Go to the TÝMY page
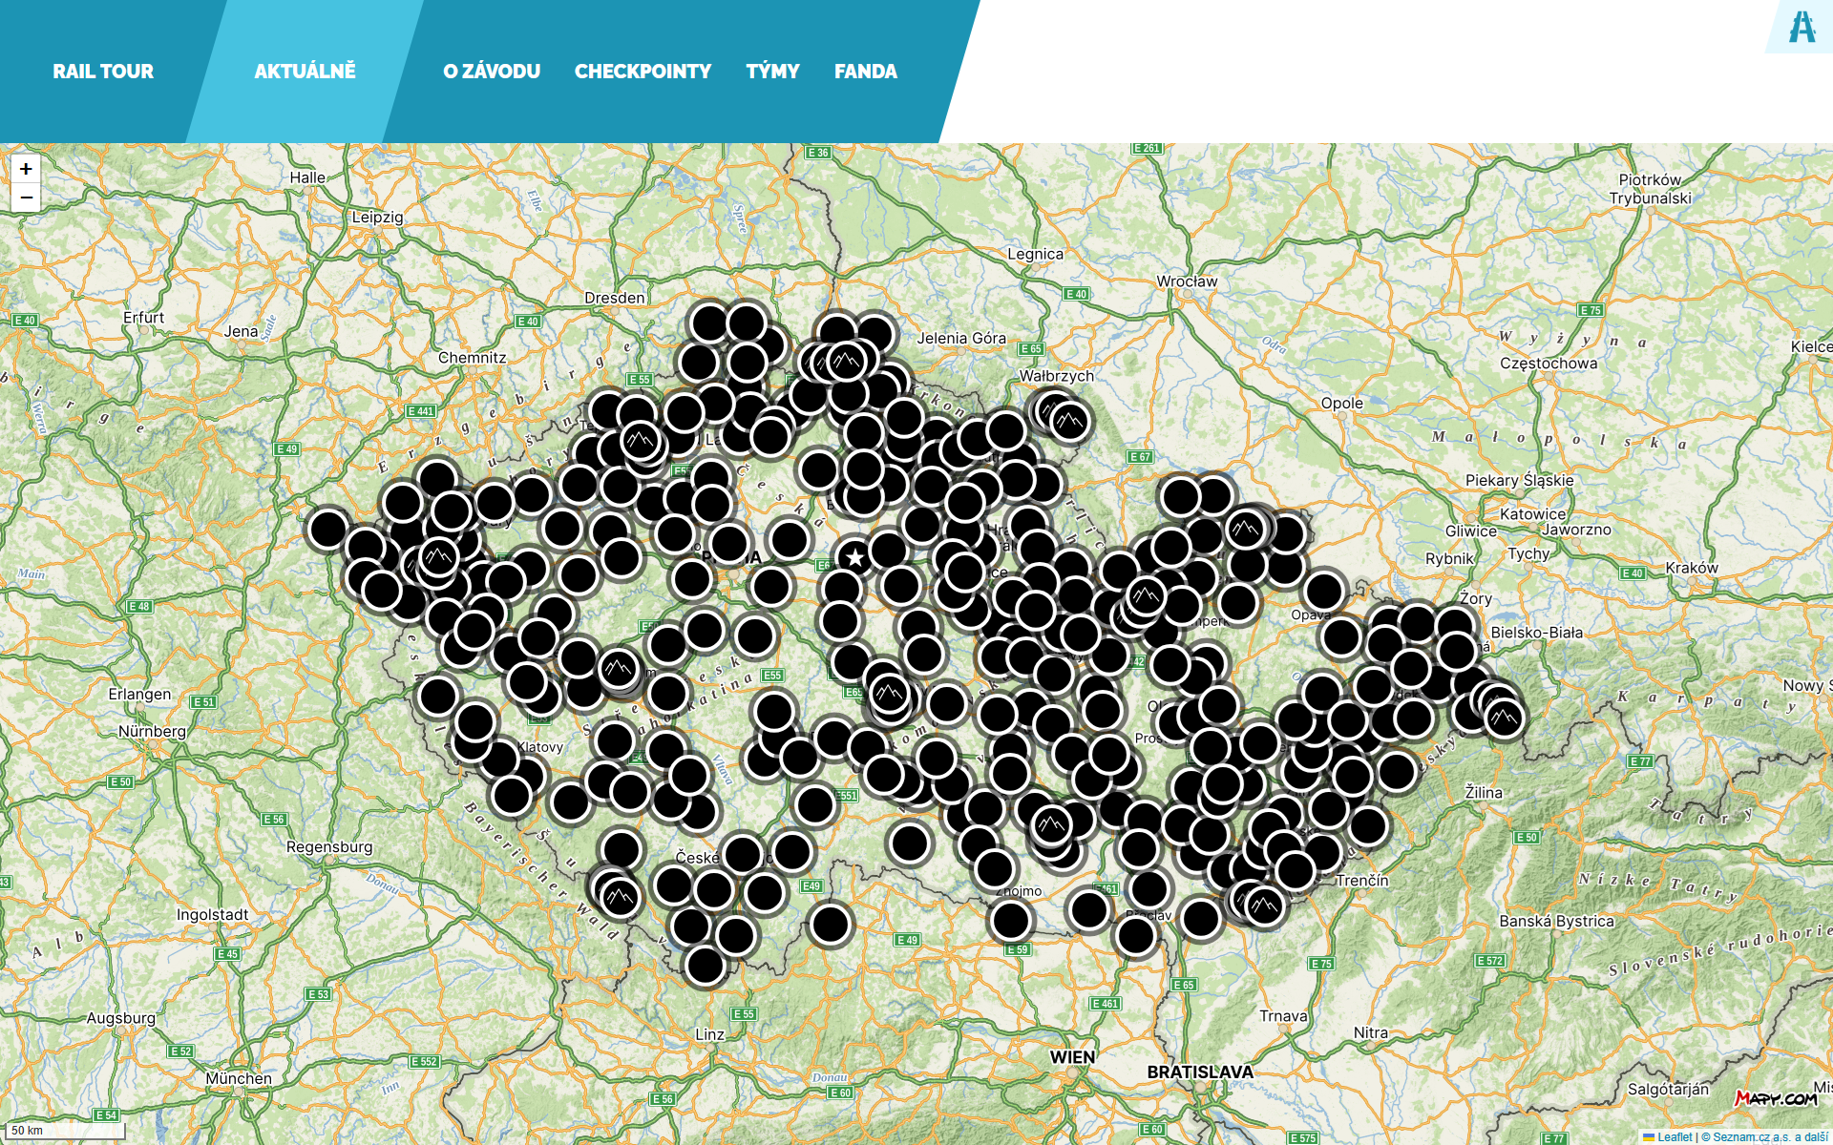 (x=772, y=72)
